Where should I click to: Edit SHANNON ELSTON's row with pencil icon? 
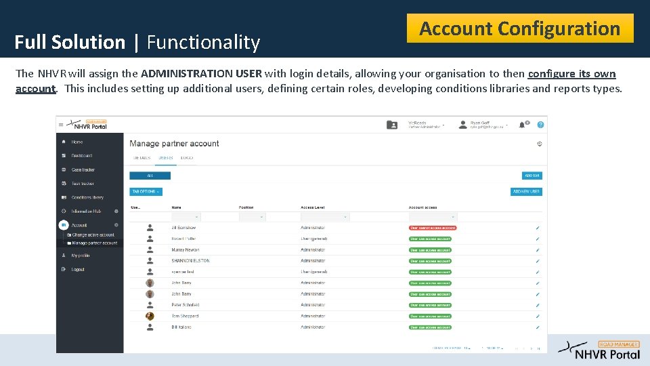[x=538, y=261]
